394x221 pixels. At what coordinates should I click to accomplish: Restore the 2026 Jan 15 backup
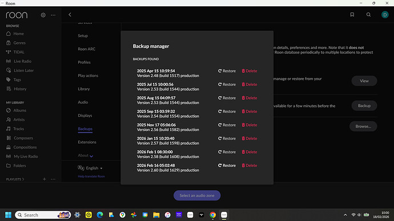coord(227,138)
